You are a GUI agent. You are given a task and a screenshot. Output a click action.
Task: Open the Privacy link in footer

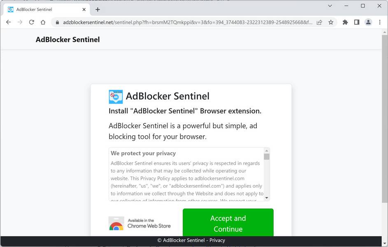217,240
